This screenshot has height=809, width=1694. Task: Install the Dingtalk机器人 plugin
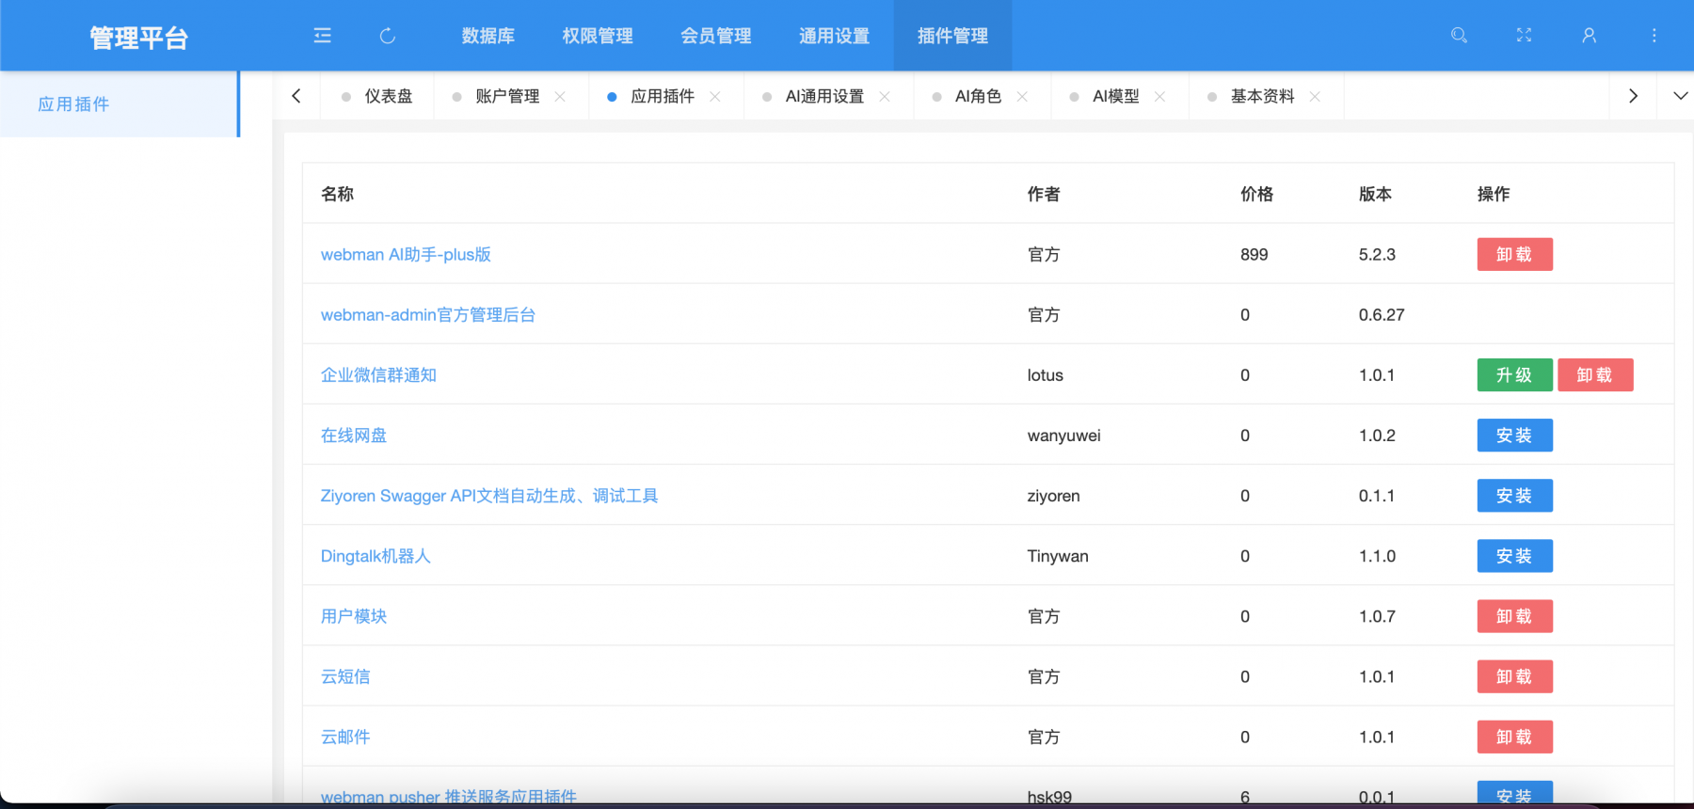[1514, 555]
